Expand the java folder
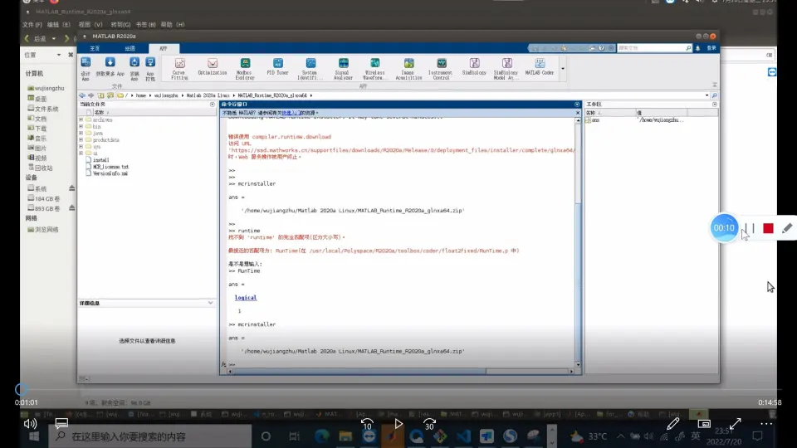 [x=81, y=133]
